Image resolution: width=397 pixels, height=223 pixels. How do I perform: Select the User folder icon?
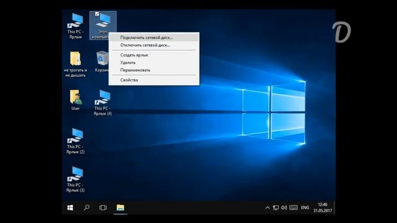[x=76, y=100]
